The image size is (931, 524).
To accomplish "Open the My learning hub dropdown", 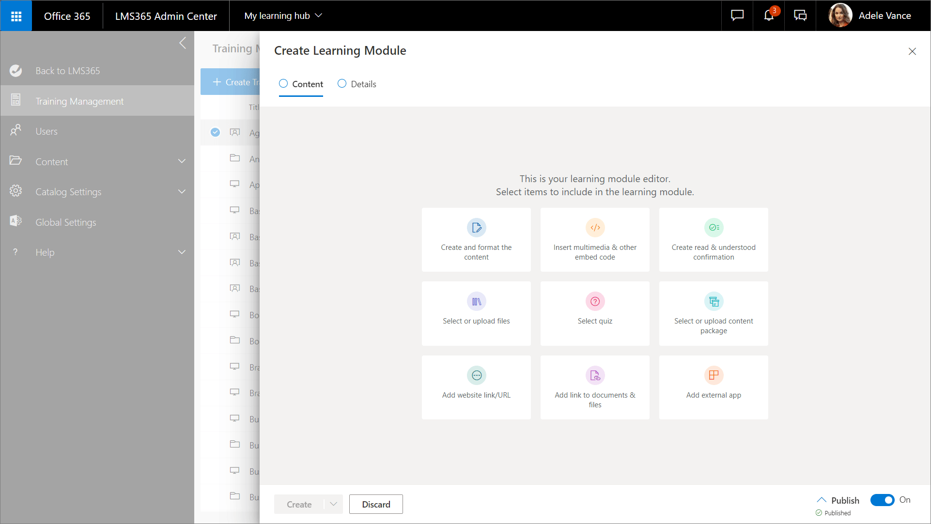I will [x=283, y=15].
